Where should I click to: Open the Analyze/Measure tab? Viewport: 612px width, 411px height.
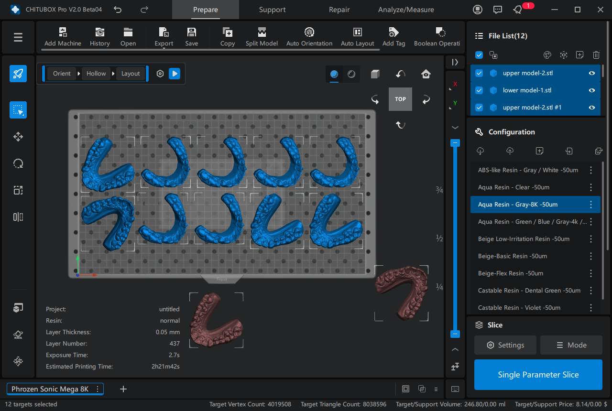[406, 10]
